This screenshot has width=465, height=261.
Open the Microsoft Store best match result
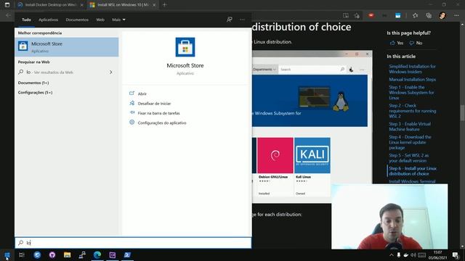(67, 47)
